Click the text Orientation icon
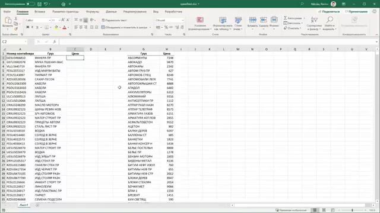380x213 pixels. [x=92, y=20]
